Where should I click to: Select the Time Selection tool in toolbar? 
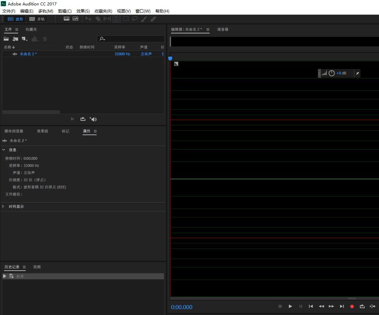pyautogui.click(x=116, y=19)
